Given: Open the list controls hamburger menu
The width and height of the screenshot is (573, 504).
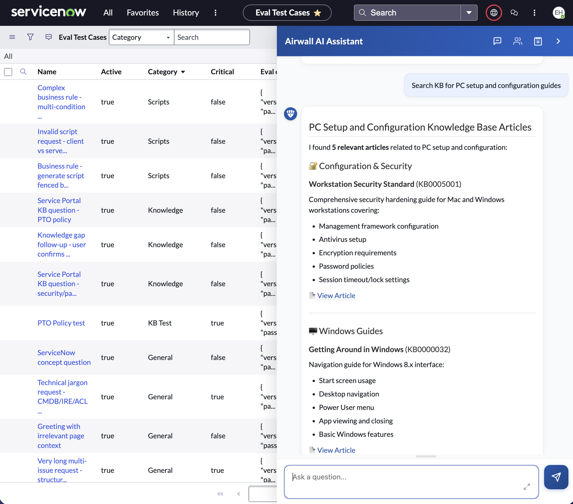Looking at the screenshot, I should [x=12, y=37].
